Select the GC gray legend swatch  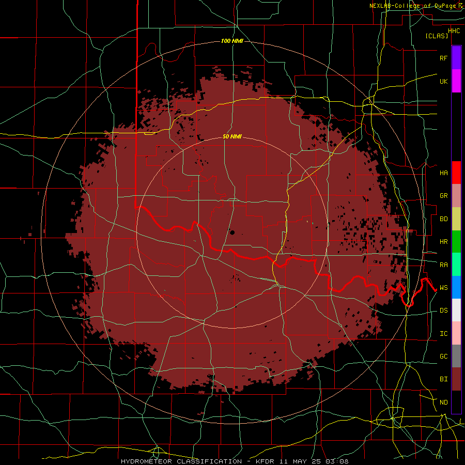pyautogui.click(x=456, y=356)
